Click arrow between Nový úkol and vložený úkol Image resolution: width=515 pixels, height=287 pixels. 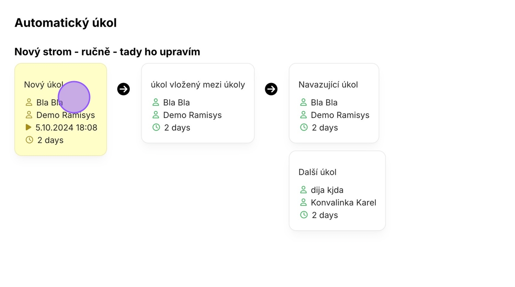coord(124,89)
